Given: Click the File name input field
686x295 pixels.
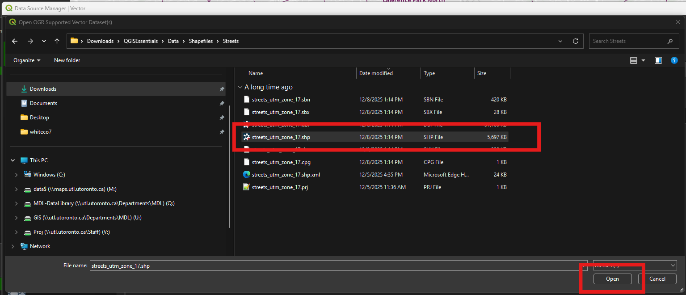Looking at the screenshot, I should (x=338, y=265).
